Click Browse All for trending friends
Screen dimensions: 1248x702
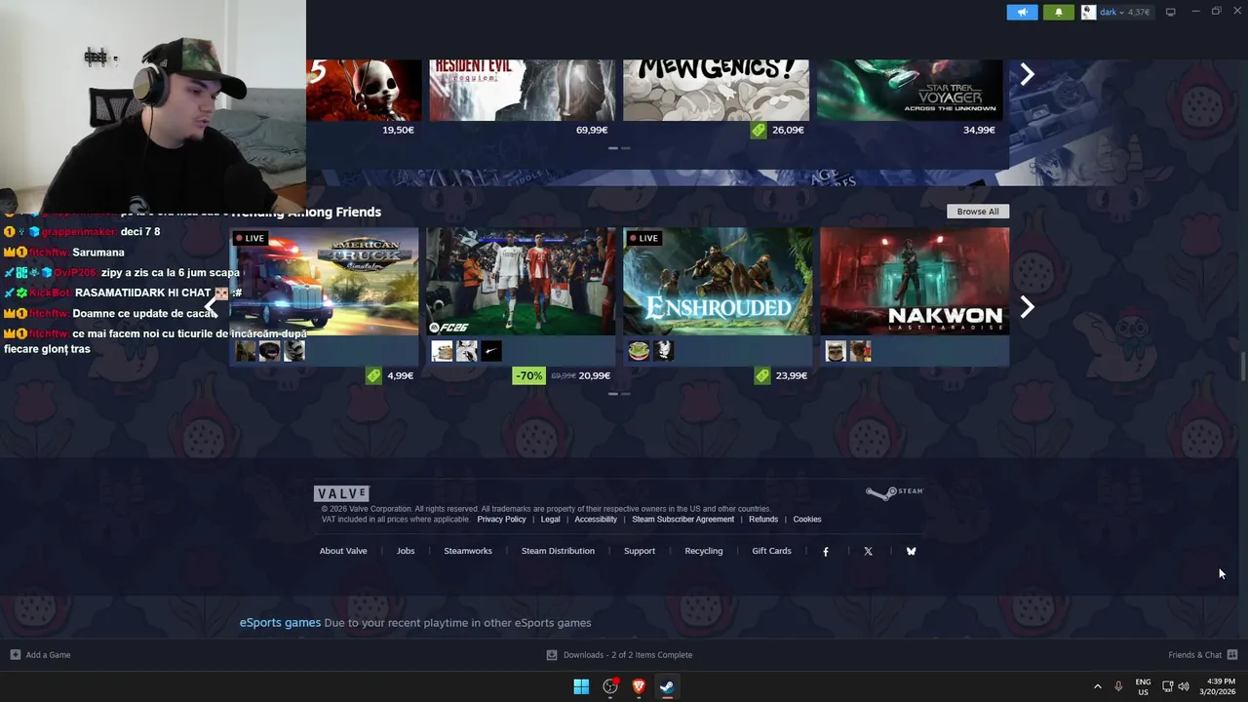[978, 212]
